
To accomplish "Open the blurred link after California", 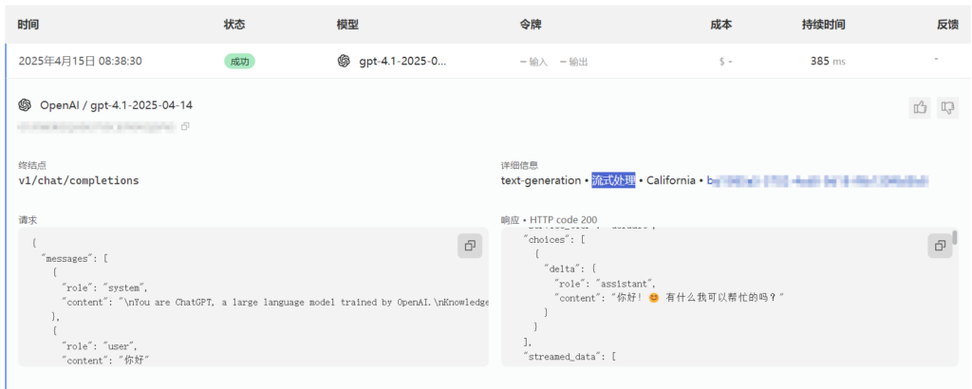I will click(x=817, y=181).
